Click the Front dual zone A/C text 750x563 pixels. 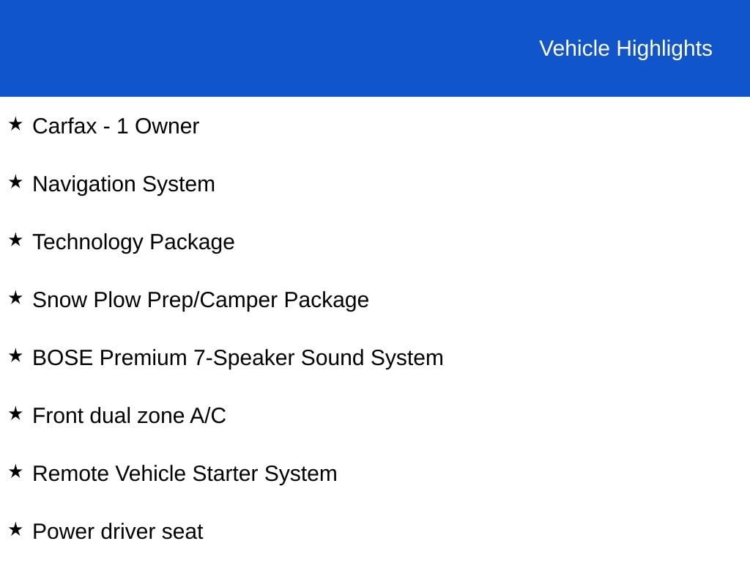pyautogui.click(x=129, y=416)
